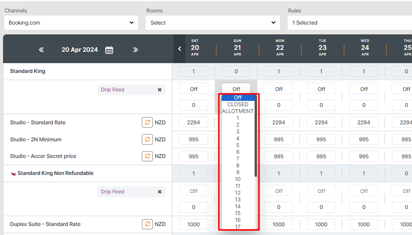Click the 2294 rate field for Sat 20
The height and width of the screenshot is (235, 412).
coord(194,122)
